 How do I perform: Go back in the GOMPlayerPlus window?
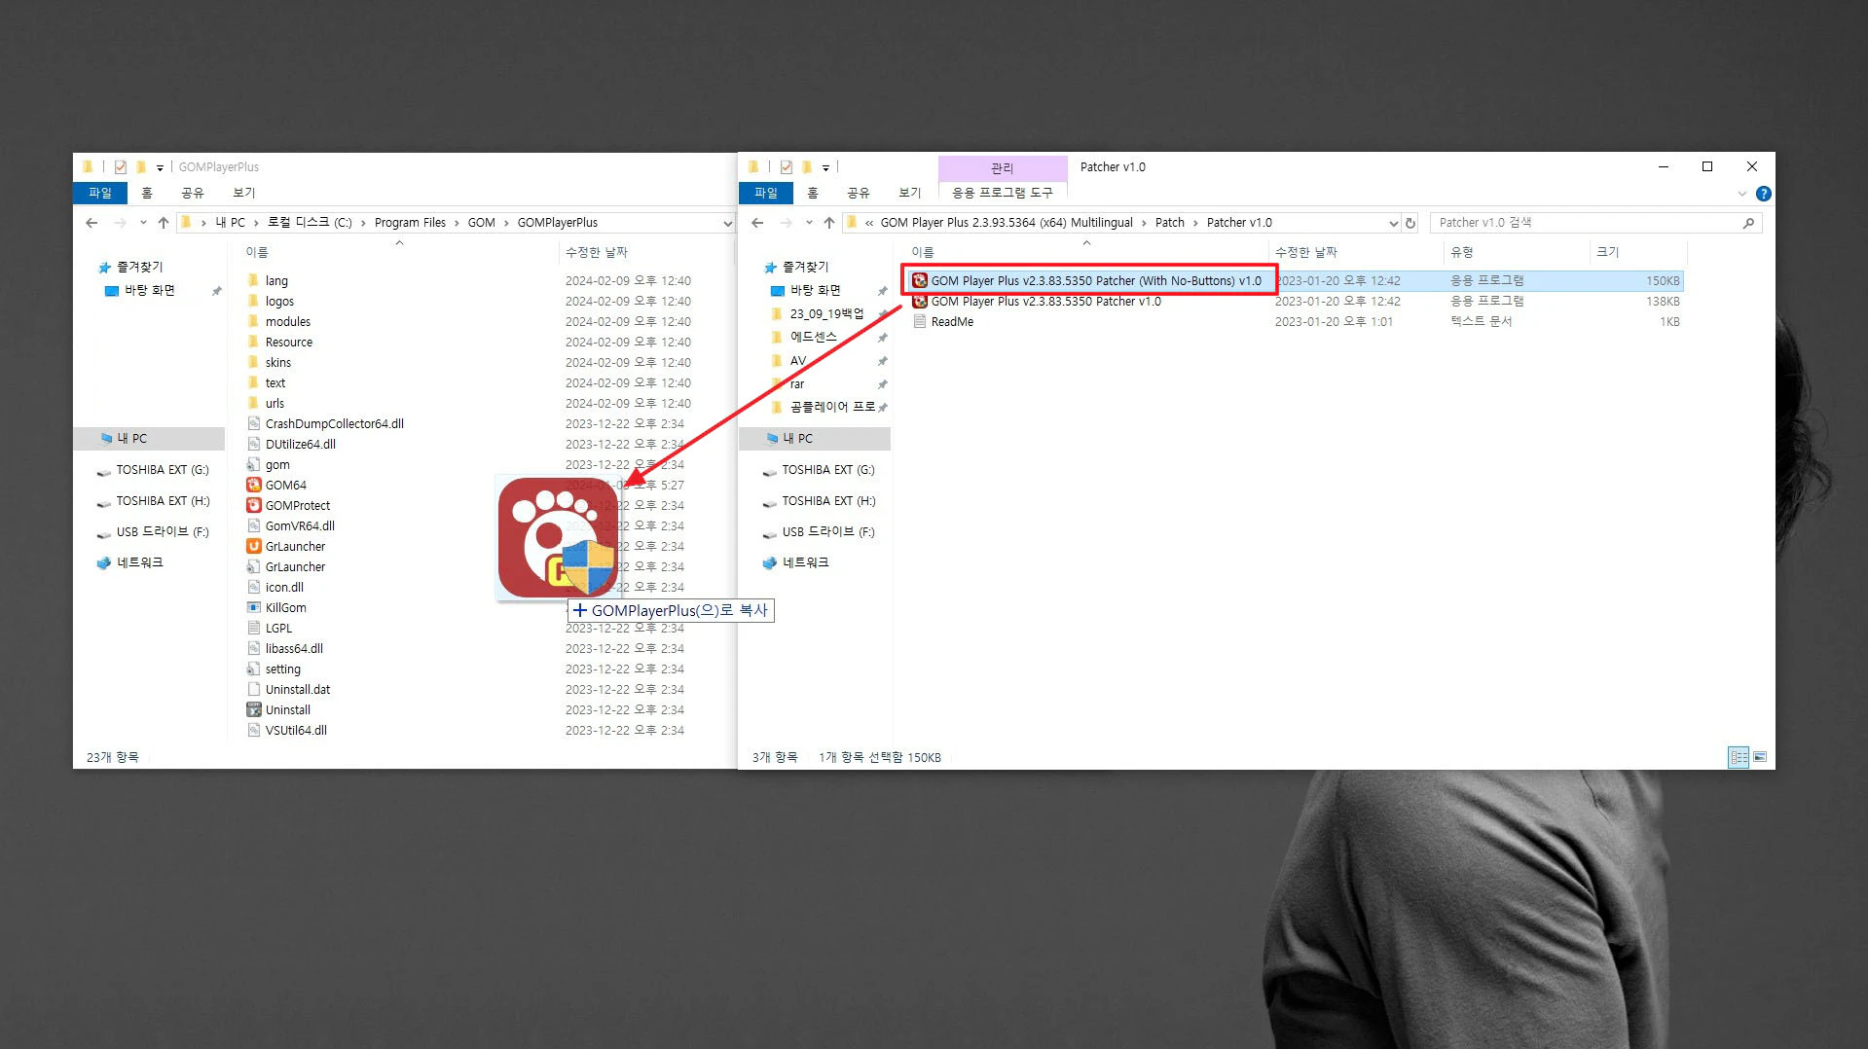click(x=92, y=223)
